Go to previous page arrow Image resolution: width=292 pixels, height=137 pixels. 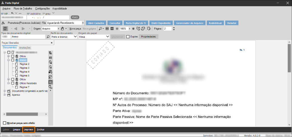point(15,29)
